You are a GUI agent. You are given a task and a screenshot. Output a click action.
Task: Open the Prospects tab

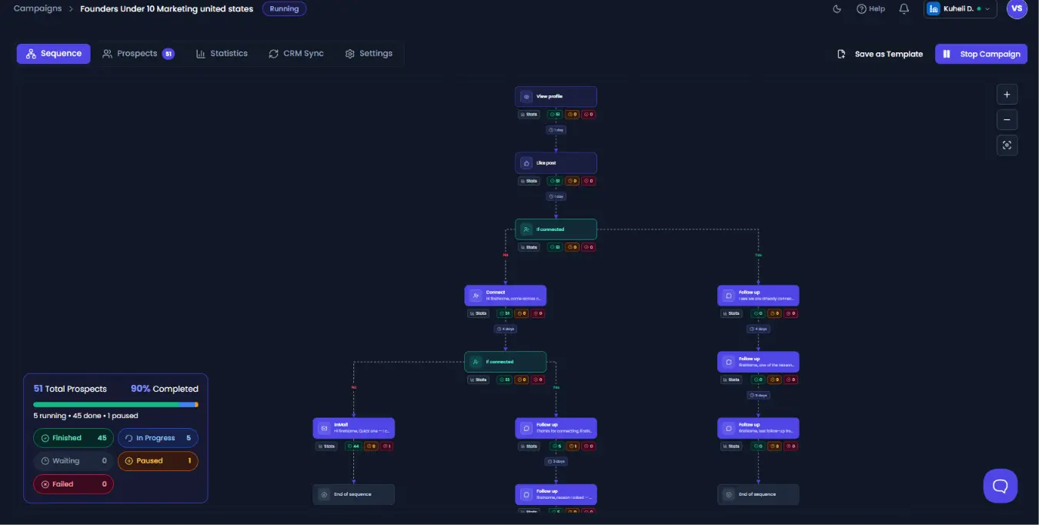tap(139, 54)
